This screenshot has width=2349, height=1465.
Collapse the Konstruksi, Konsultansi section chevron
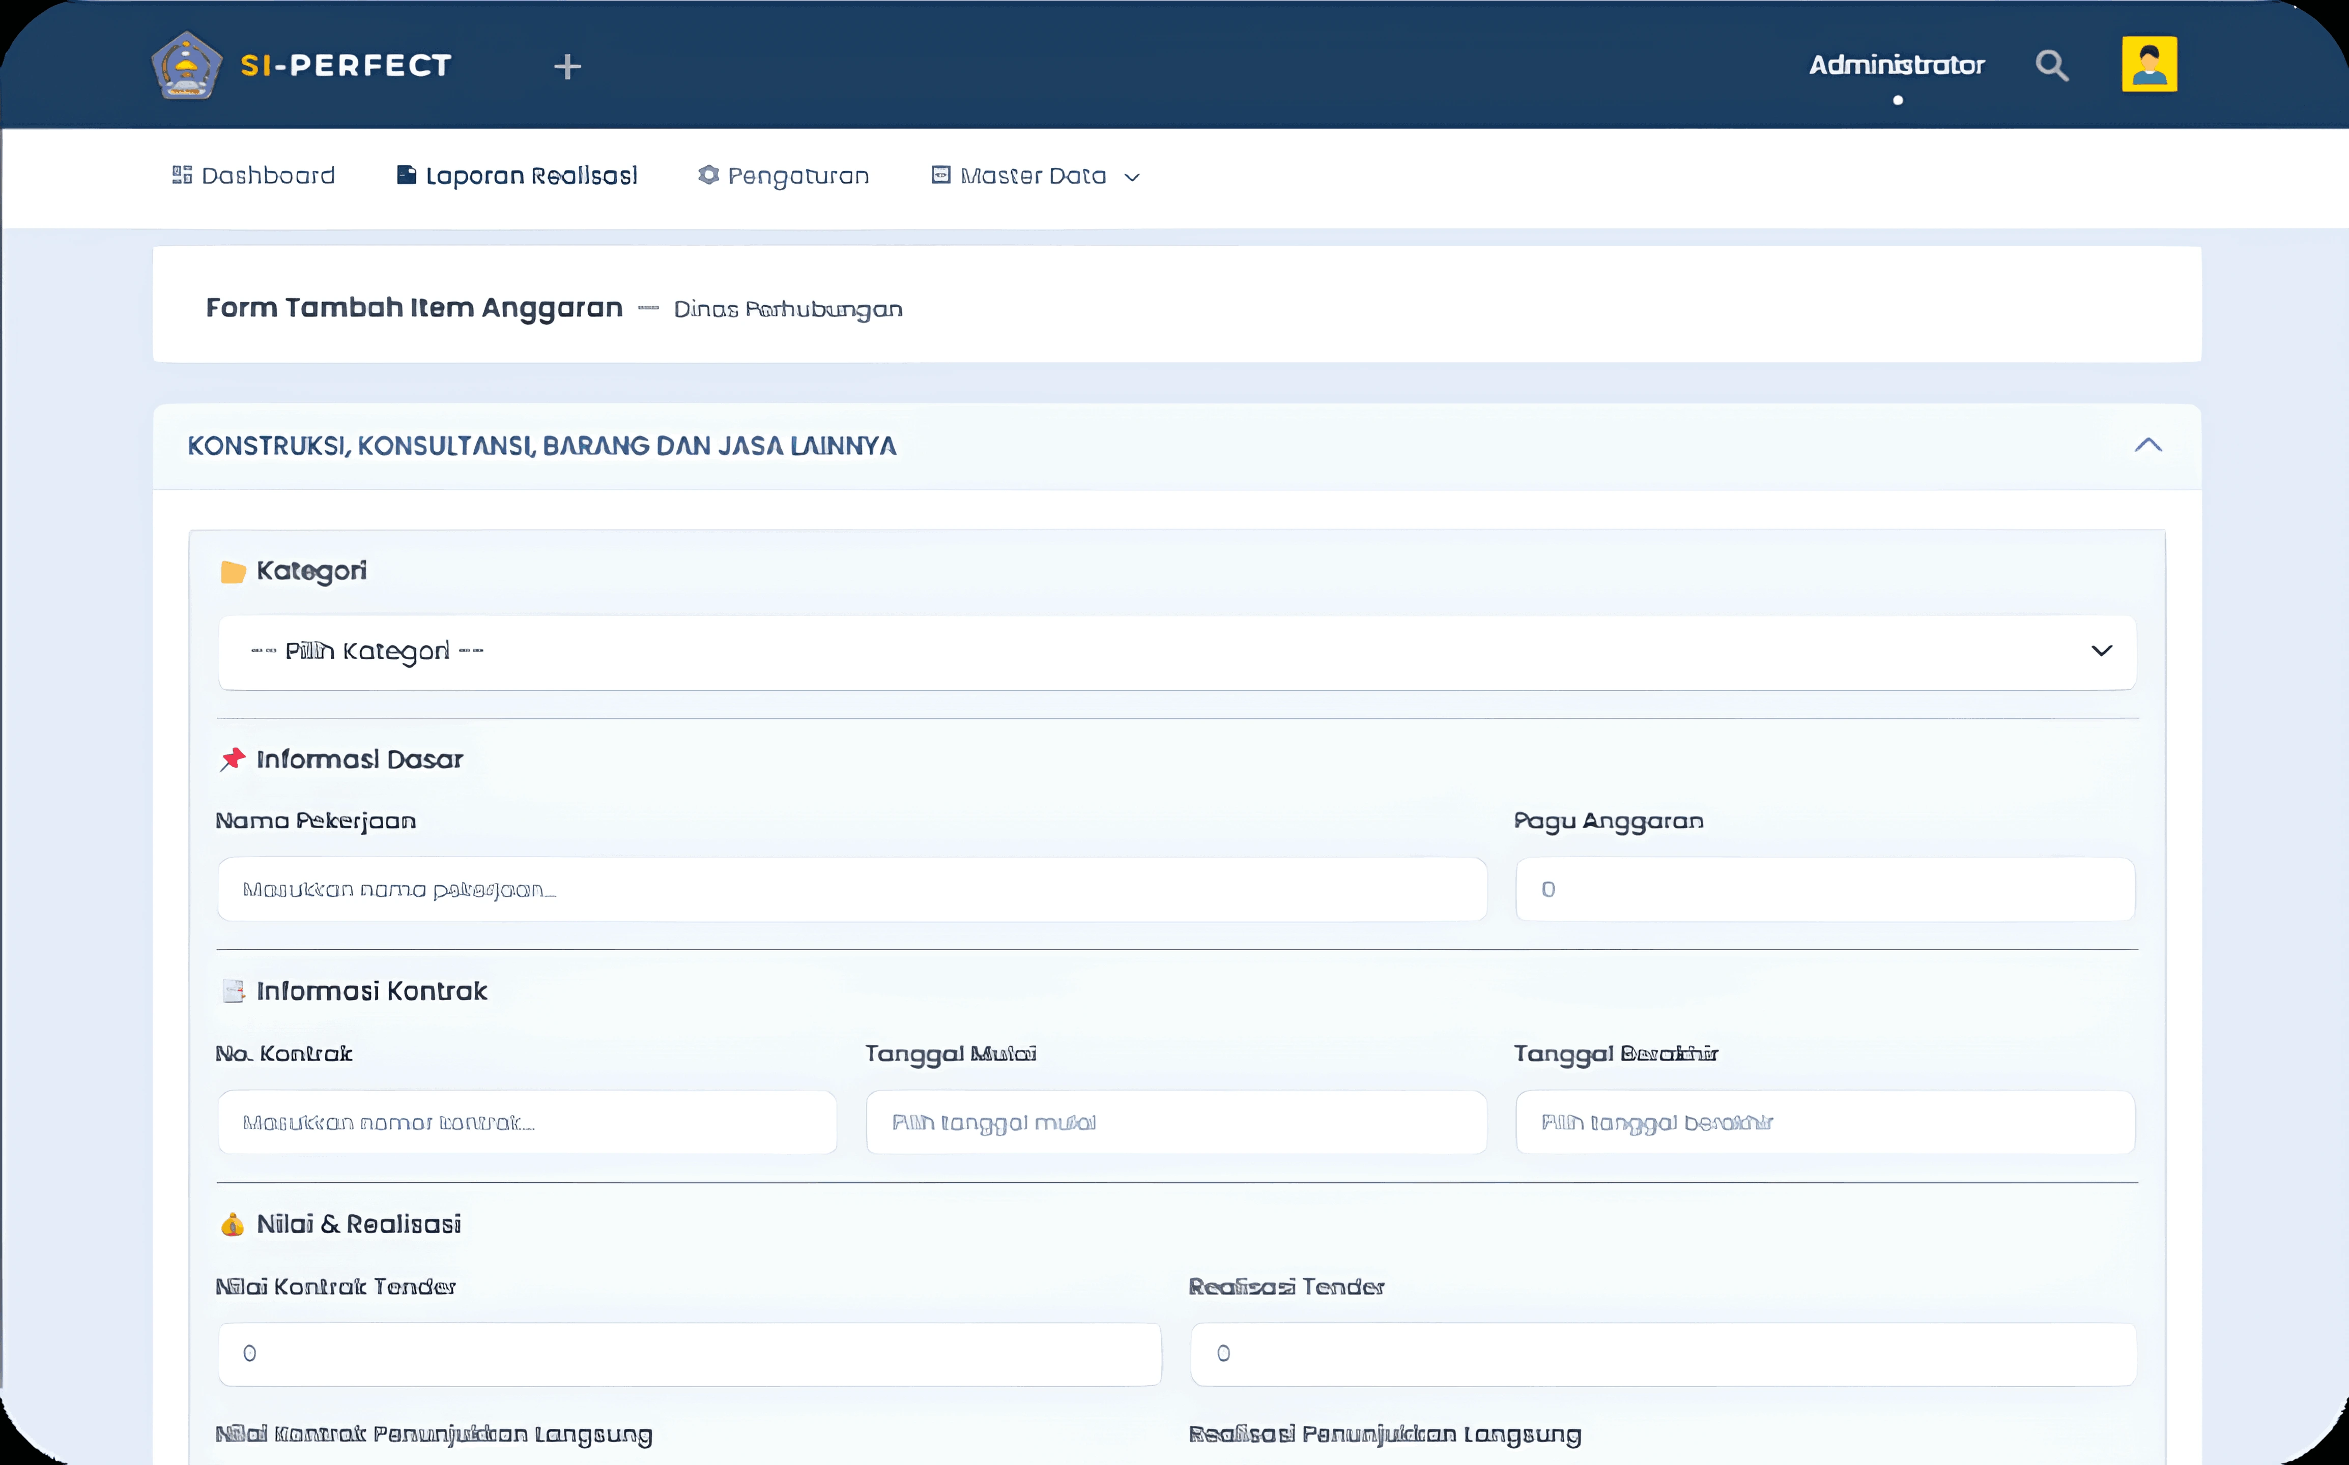(2147, 445)
